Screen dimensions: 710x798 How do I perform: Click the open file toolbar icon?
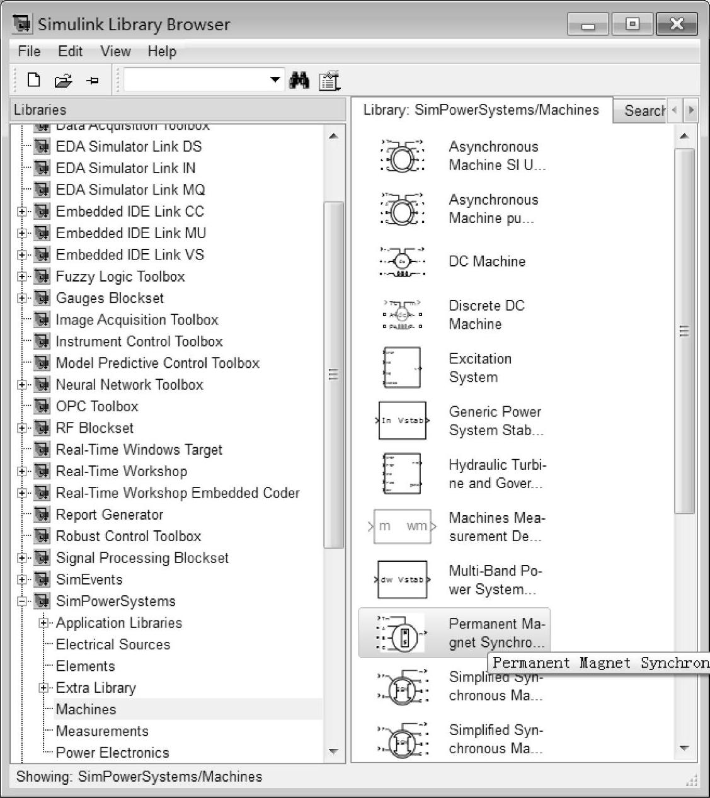coord(63,81)
